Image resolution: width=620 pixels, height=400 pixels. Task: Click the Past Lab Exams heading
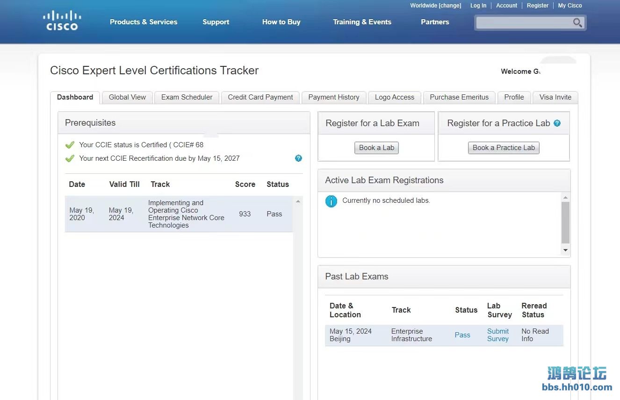(x=357, y=277)
